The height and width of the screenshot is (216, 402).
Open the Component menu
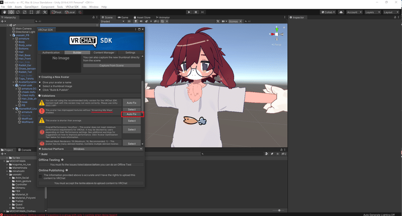48,7
